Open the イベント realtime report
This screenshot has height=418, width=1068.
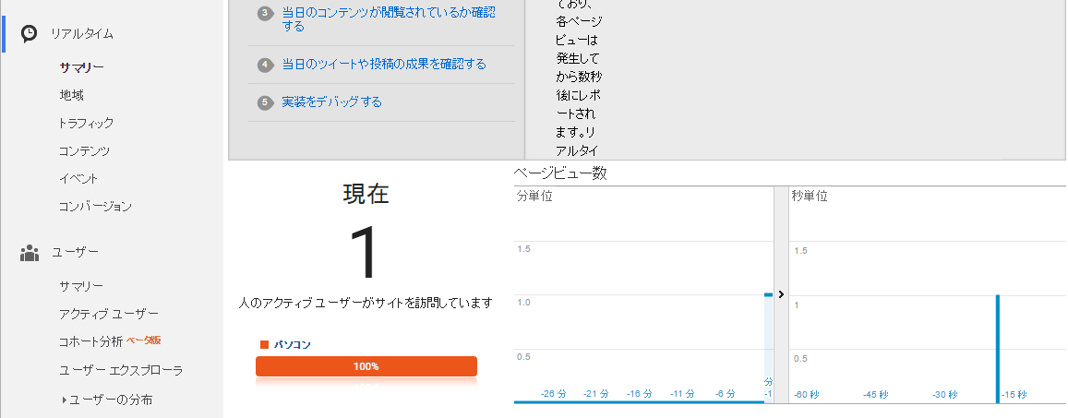coord(78,178)
